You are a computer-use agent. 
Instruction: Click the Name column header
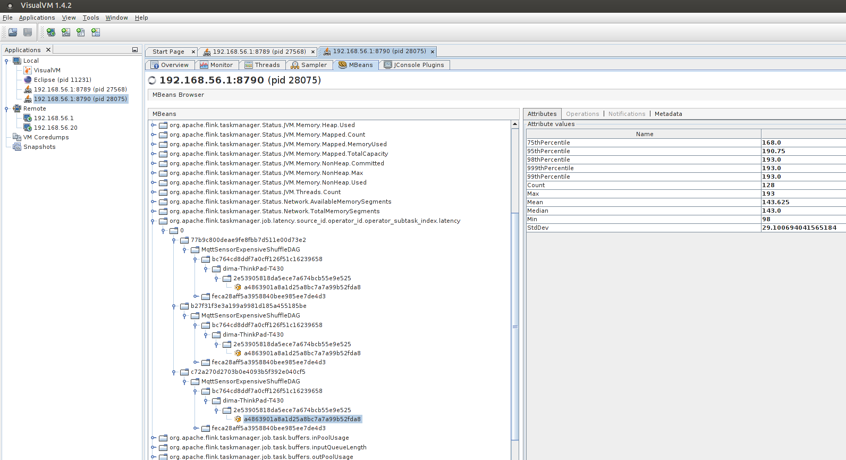coord(644,134)
